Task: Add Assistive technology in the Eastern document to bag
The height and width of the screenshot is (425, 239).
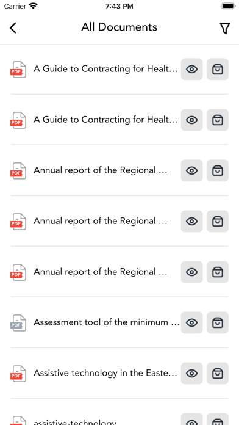Action: coord(218,373)
